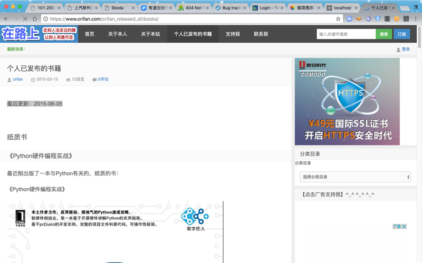Open a new tab with the new-tab button
This screenshot has width=422, height=263.
click(x=405, y=8)
